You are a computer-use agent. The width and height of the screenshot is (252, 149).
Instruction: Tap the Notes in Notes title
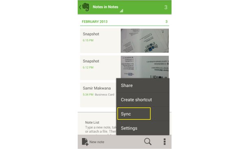click(105, 7)
